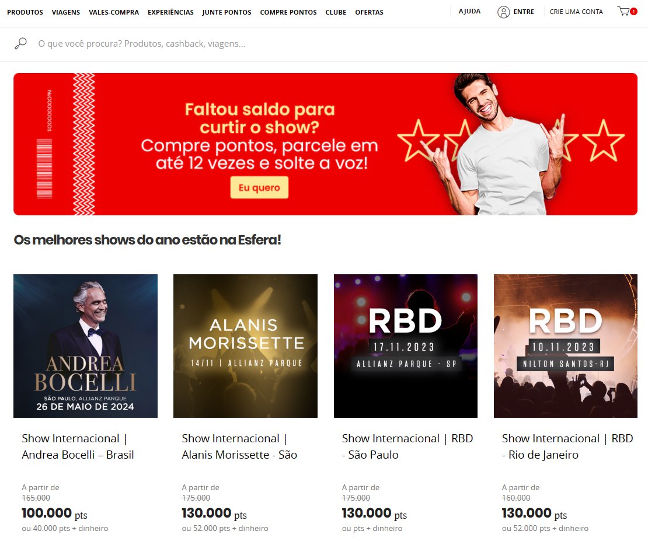Open JUNTE PONTOS menu item
This screenshot has width=648, height=538.
pos(227,12)
